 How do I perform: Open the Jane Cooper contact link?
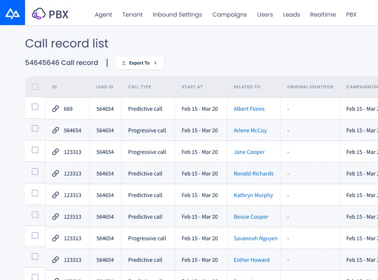click(249, 152)
